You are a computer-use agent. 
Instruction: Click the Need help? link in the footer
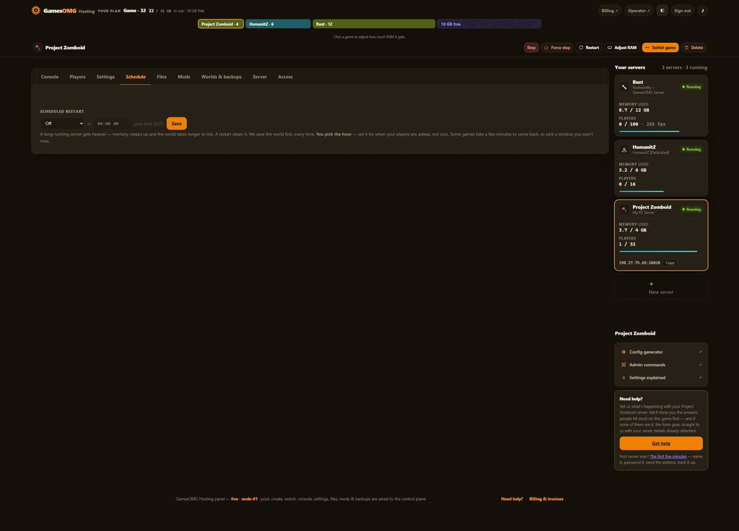tap(512, 499)
